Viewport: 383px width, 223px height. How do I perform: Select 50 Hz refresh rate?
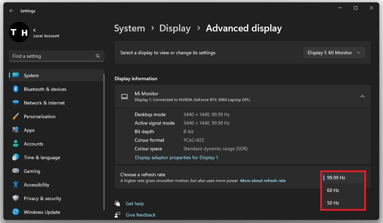pyautogui.click(x=343, y=203)
